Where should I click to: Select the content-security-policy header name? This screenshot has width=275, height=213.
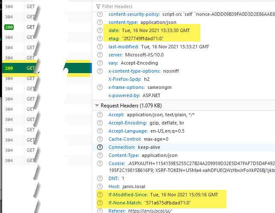tap(134, 14)
